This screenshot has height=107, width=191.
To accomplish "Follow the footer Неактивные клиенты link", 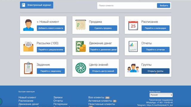I will coord(101,104).
